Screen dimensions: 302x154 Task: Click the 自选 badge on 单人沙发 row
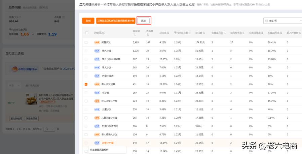[97, 67]
